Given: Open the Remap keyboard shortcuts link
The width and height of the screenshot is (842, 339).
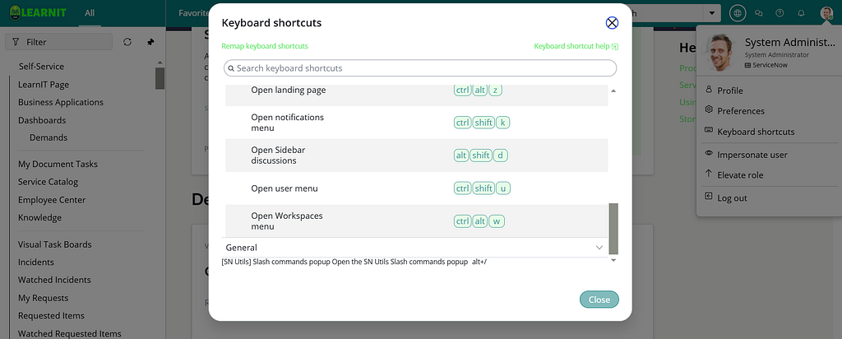Looking at the screenshot, I should [x=265, y=46].
